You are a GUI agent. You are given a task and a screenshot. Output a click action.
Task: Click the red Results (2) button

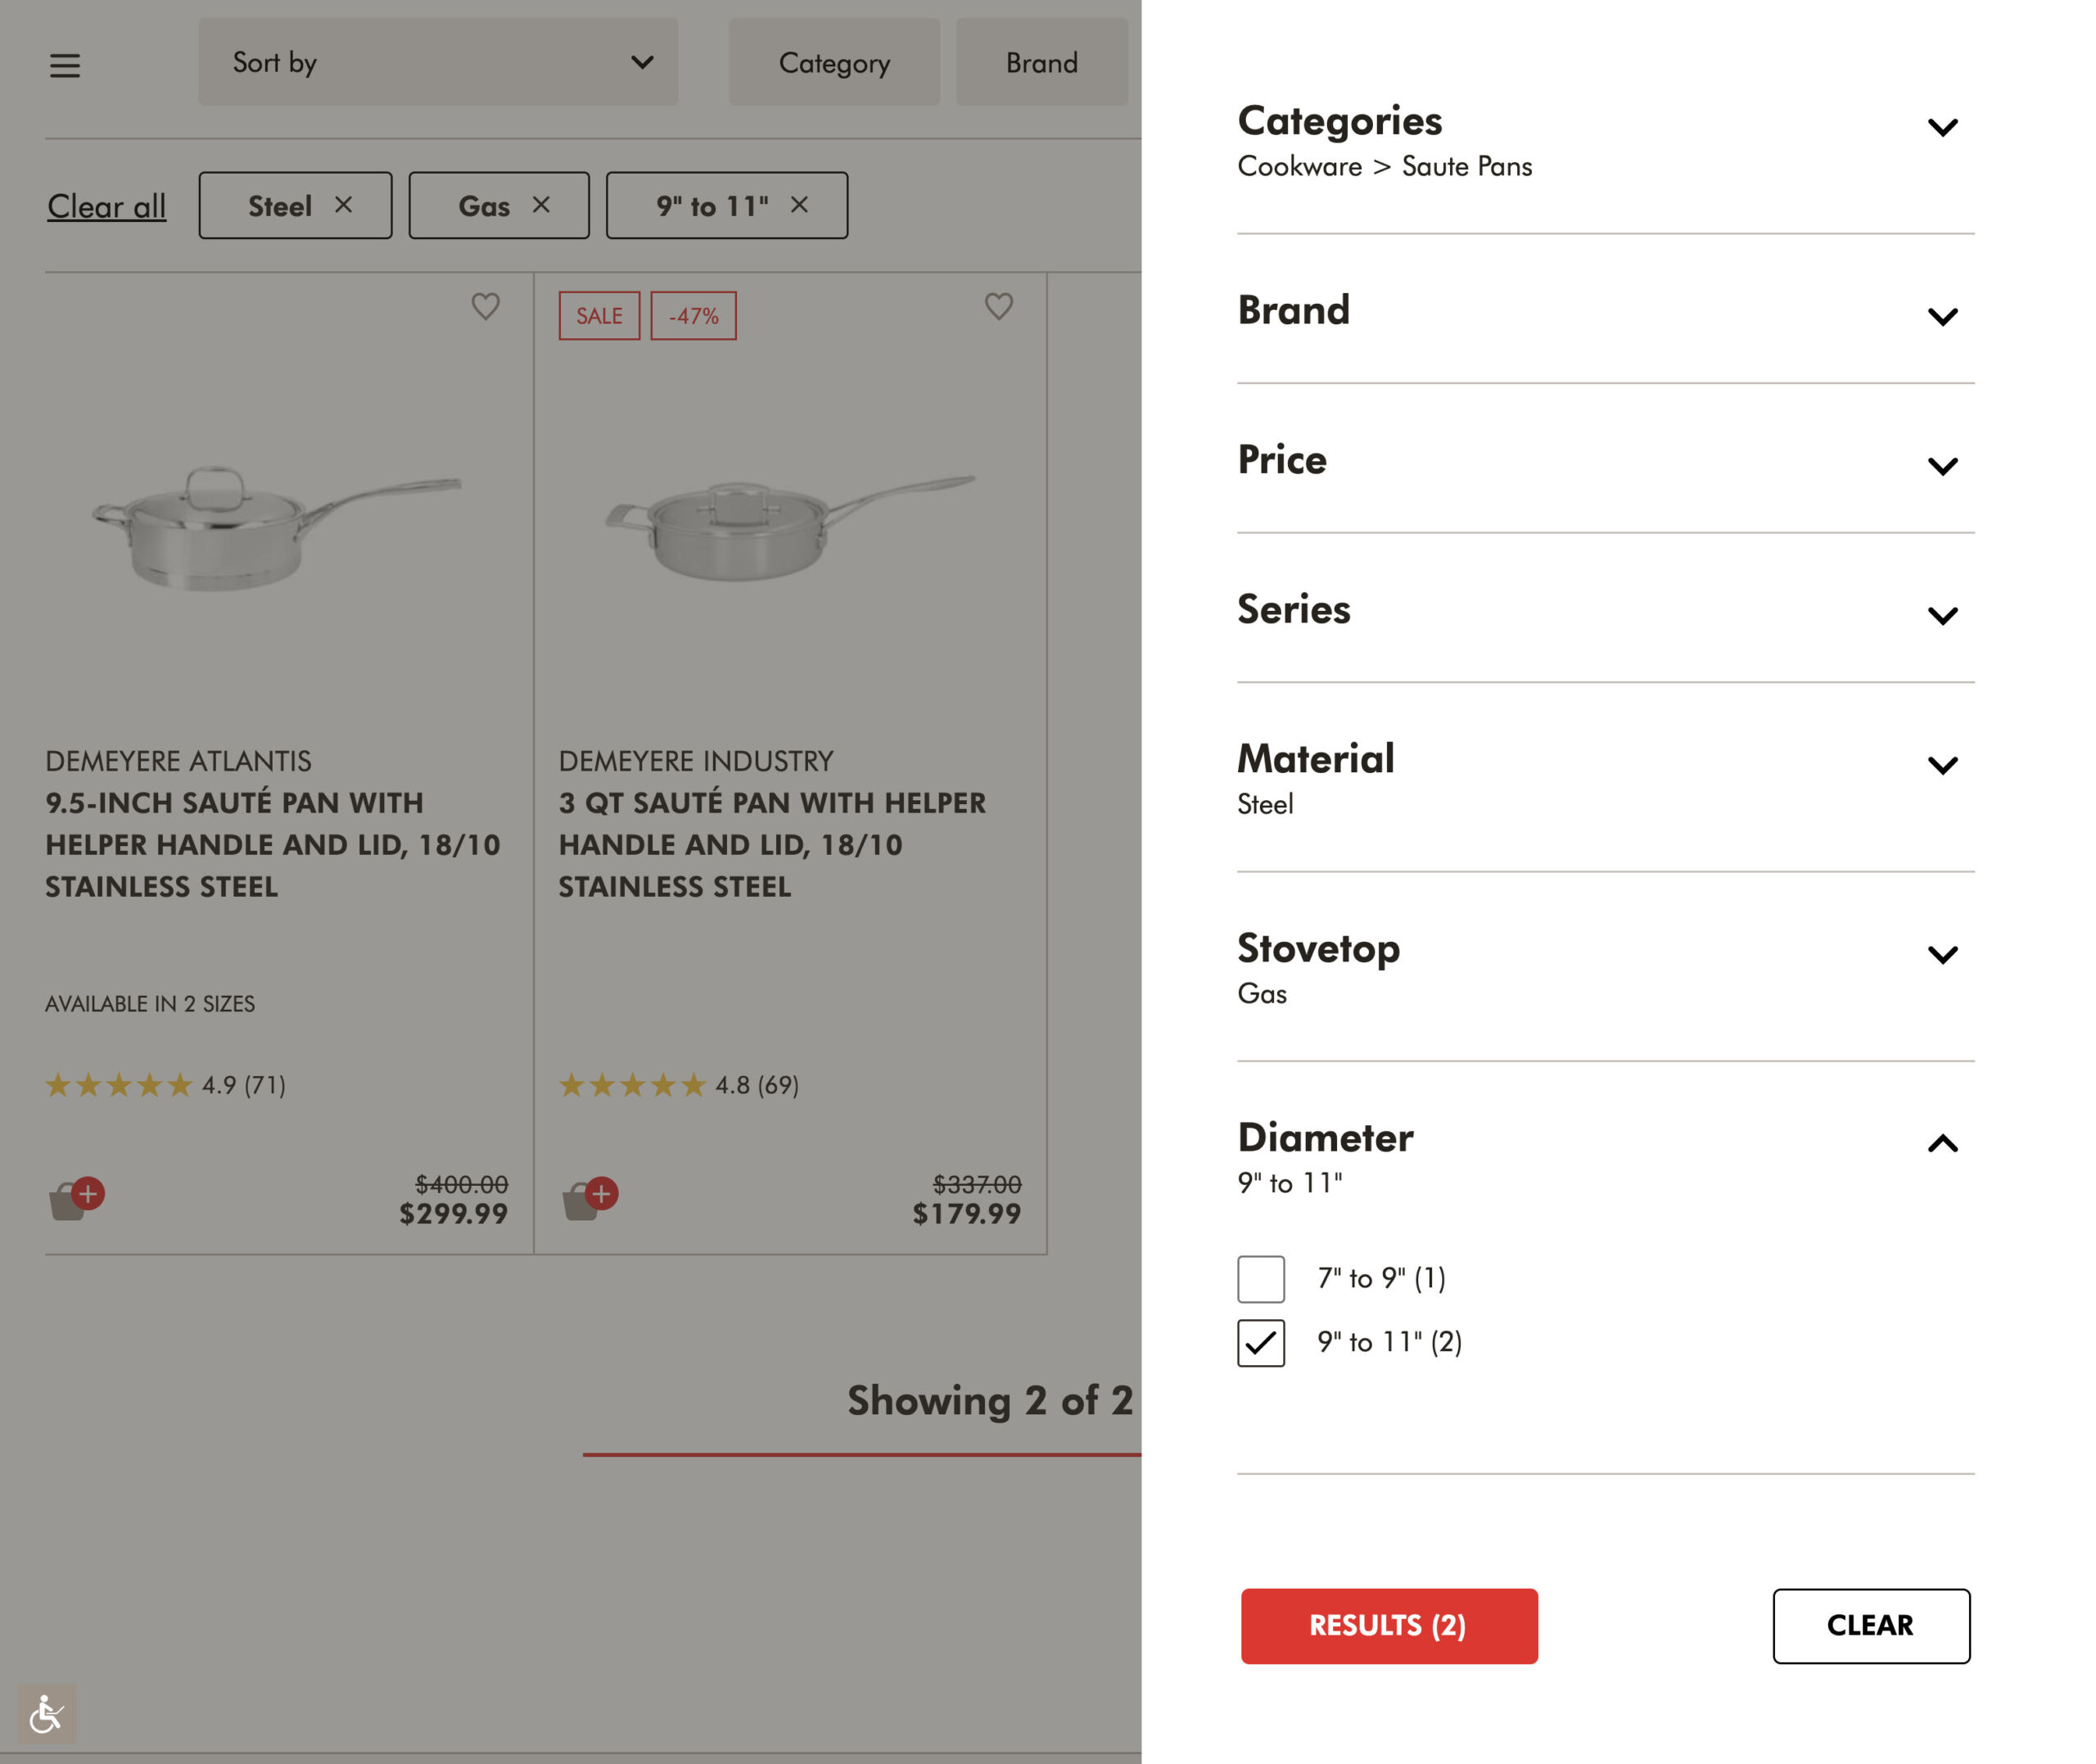pyautogui.click(x=1389, y=1625)
